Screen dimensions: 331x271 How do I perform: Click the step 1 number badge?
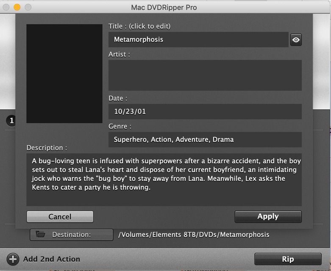(11, 121)
